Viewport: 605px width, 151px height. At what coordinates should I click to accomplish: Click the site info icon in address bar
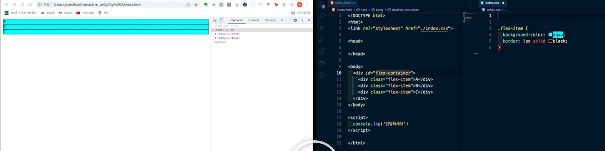pyautogui.click(x=40, y=5)
